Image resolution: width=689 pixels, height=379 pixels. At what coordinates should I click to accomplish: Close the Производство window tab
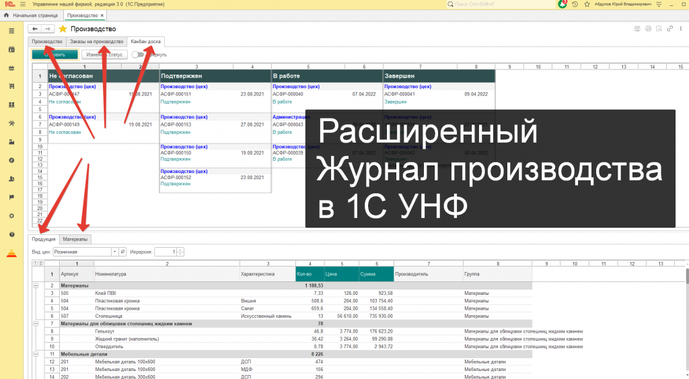(102, 15)
